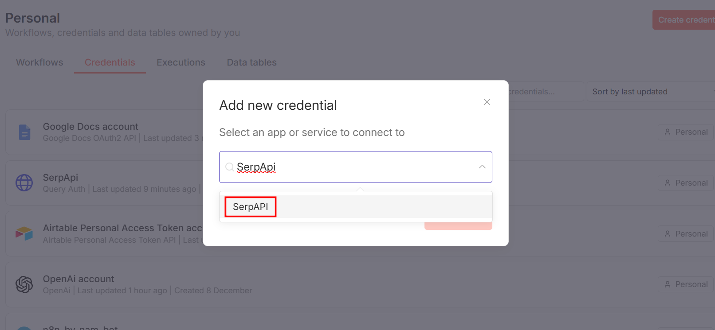Image resolution: width=715 pixels, height=330 pixels.
Task: Switch to the Workflows tab
Action: pos(39,62)
